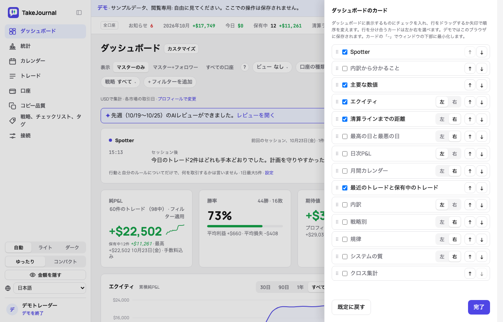503x322 pixels.
Task: Click the ? help icon next to すべての口座
Action: tap(245, 67)
